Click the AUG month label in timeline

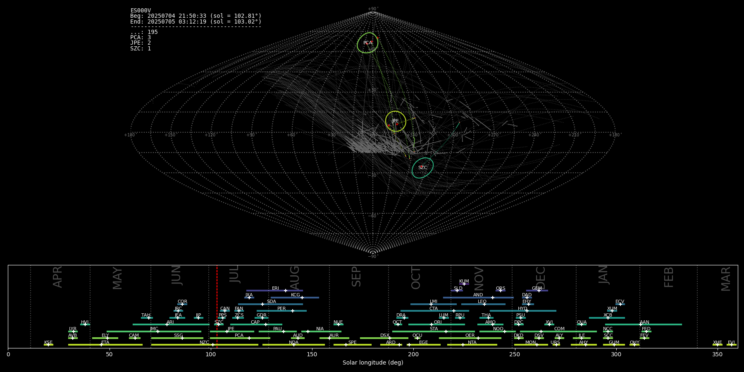(x=294, y=278)
